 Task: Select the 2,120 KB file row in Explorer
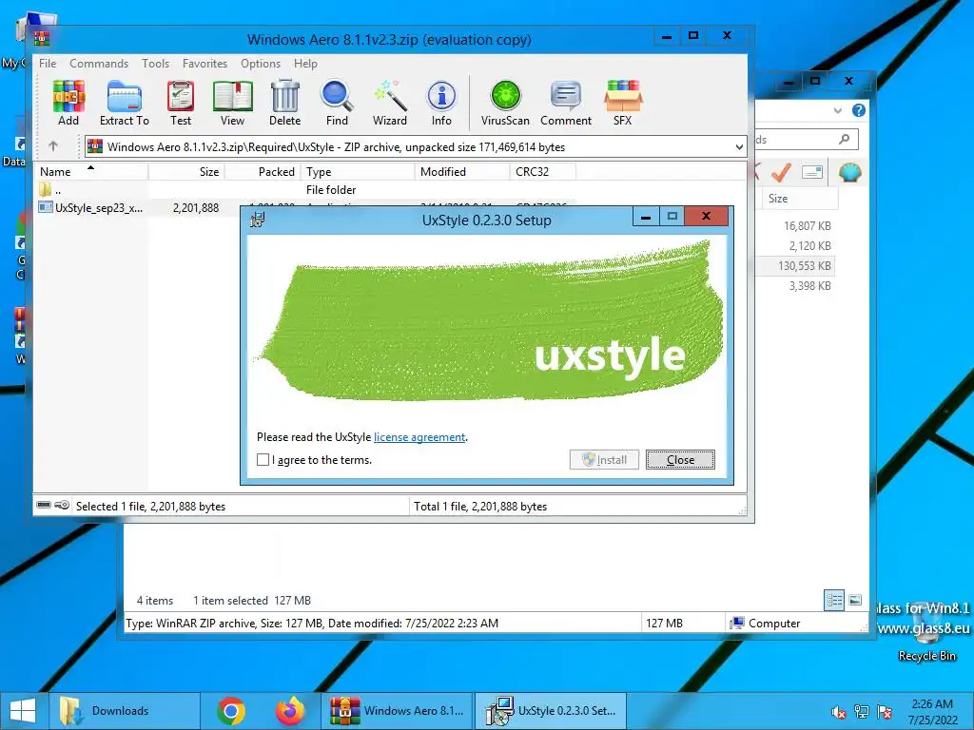coord(795,246)
